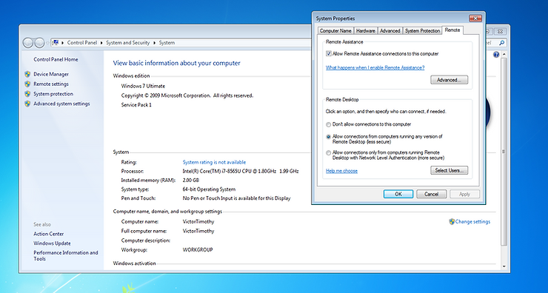Click the 64-bit Operating System value

(209, 189)
